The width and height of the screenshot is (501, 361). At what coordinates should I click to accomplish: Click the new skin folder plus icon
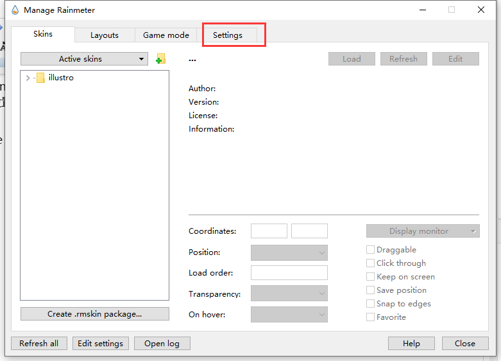160,59
